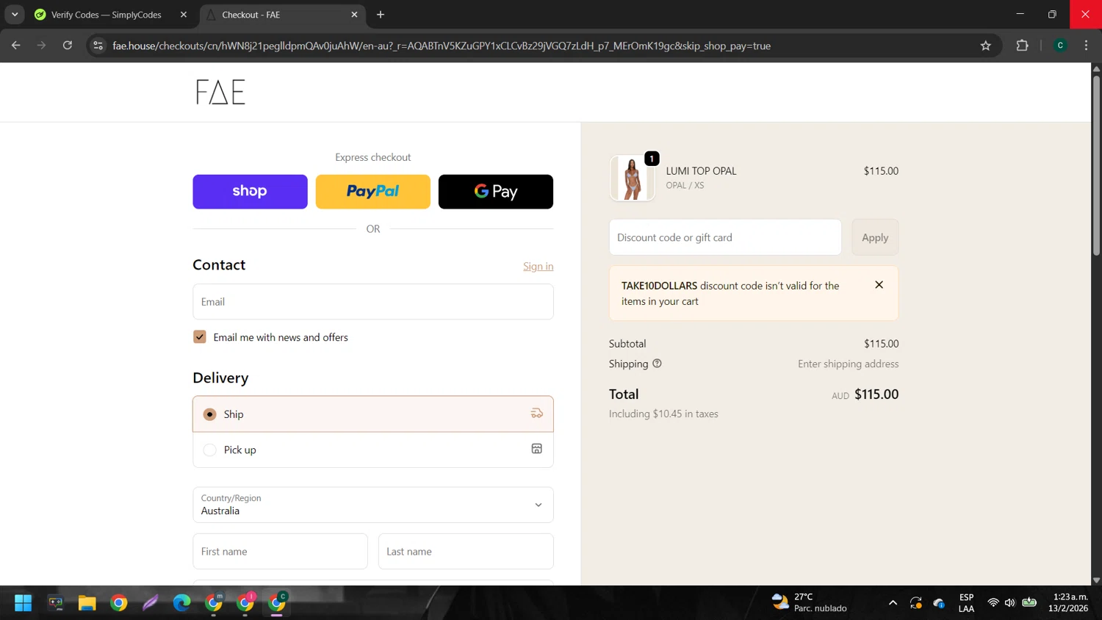Open the first Chrome icon on the taskbar
Image resolution: width=1102 pixels, height=620 pixels.
coord(119,603)
